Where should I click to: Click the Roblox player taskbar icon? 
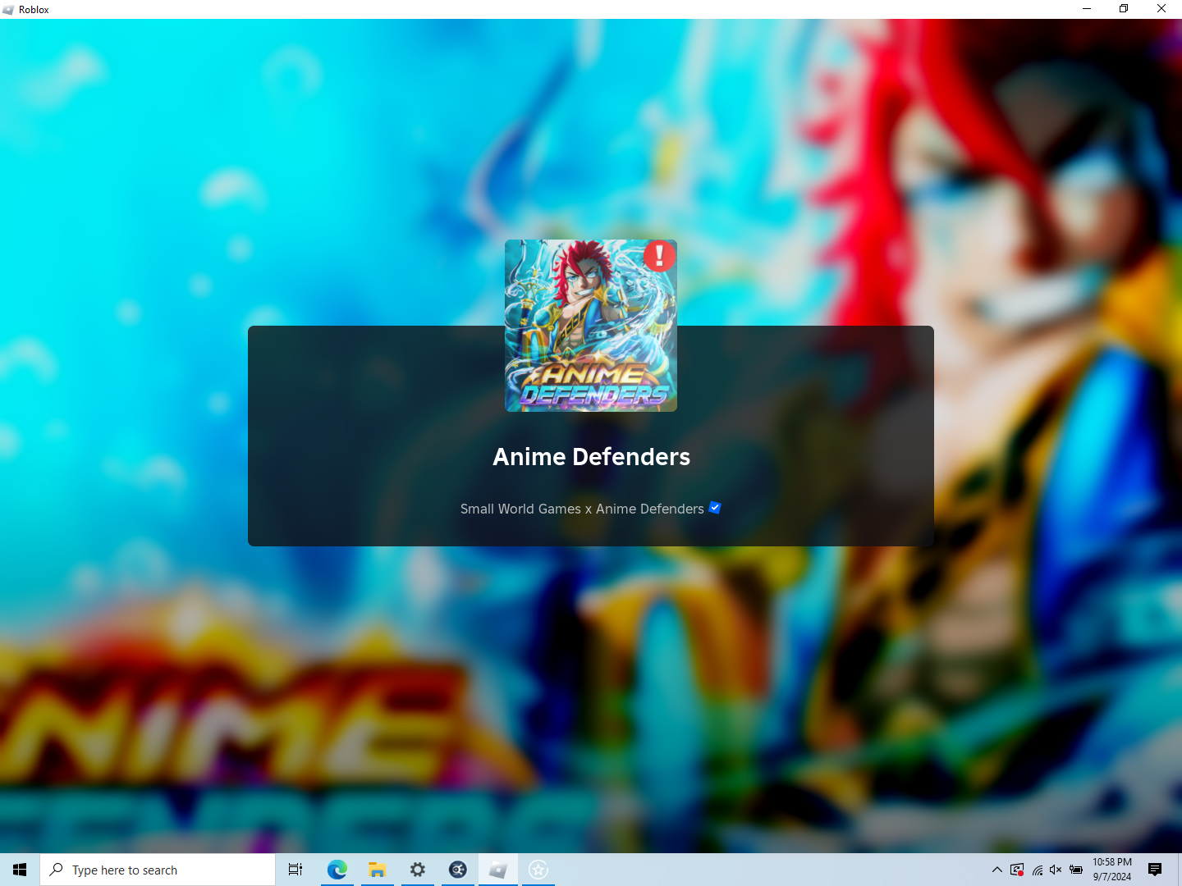(x=498, y=870)
